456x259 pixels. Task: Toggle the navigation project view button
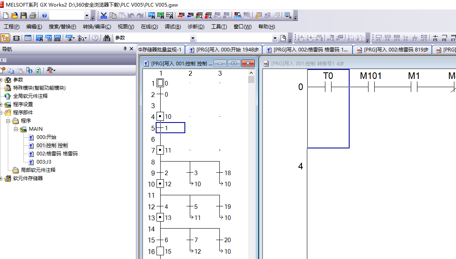[x=5, y=38]
